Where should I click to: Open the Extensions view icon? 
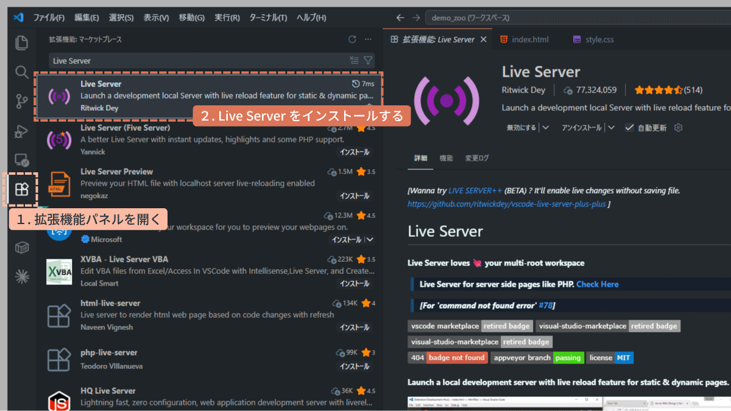click(x=21, y=189)
